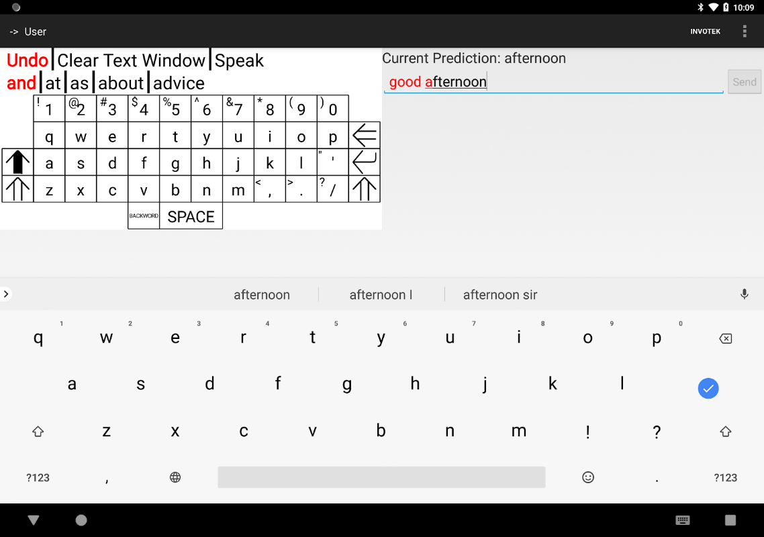The image size is (764, 537).
Task: Tap the '-> User' title
Action: click(x=28, y=32)
